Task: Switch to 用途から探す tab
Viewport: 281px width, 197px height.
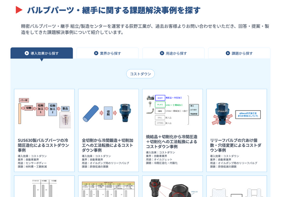Action: 174,53
